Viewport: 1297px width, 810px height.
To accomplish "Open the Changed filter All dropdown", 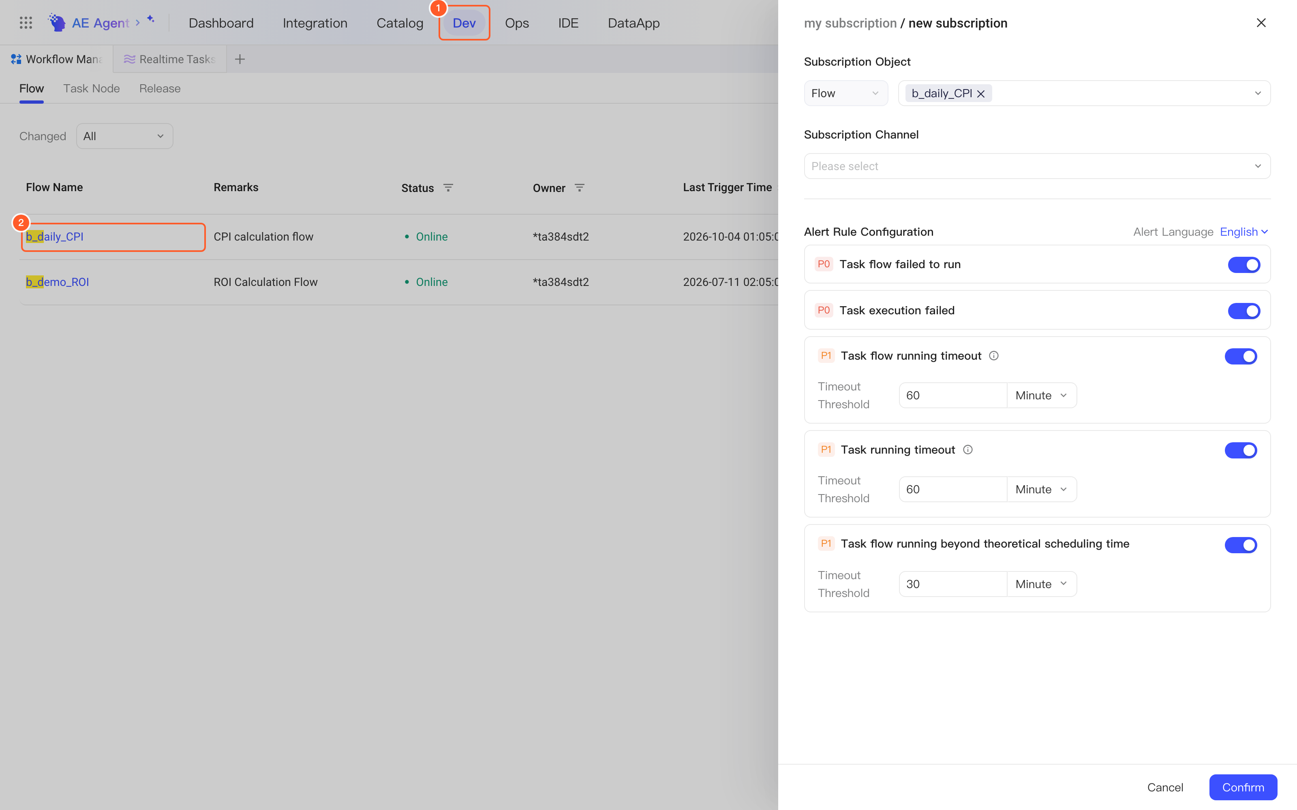I will [124, 136].
